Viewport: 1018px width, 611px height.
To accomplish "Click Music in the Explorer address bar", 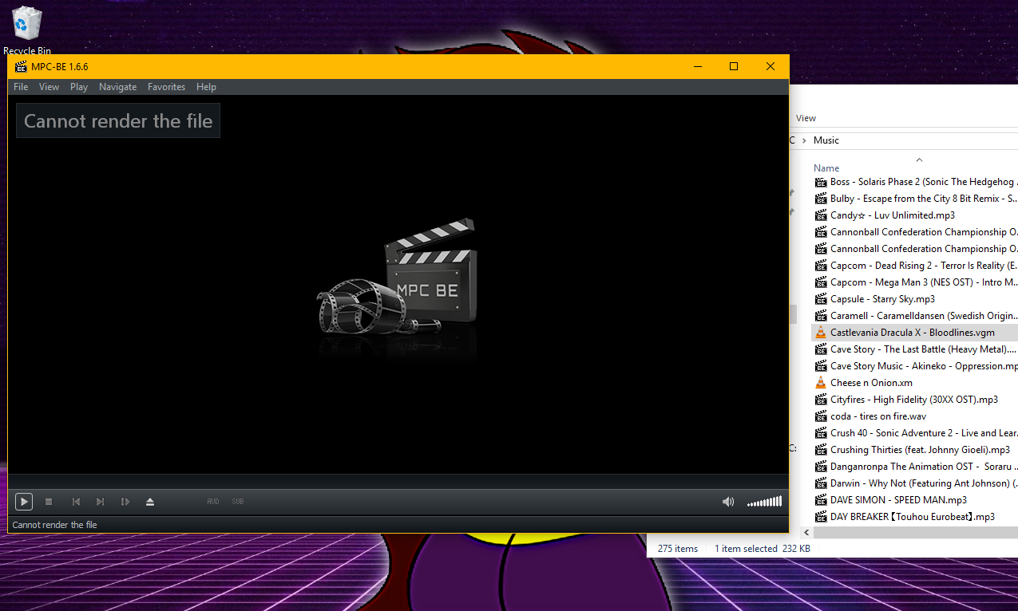I will [826, 140].
